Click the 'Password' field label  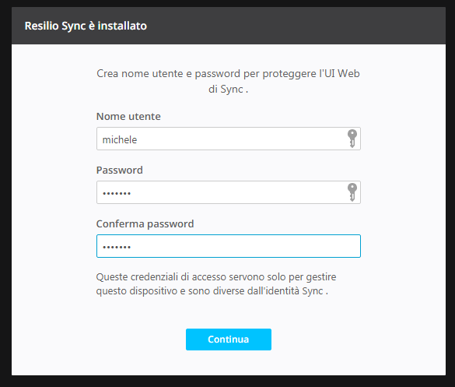119,171
